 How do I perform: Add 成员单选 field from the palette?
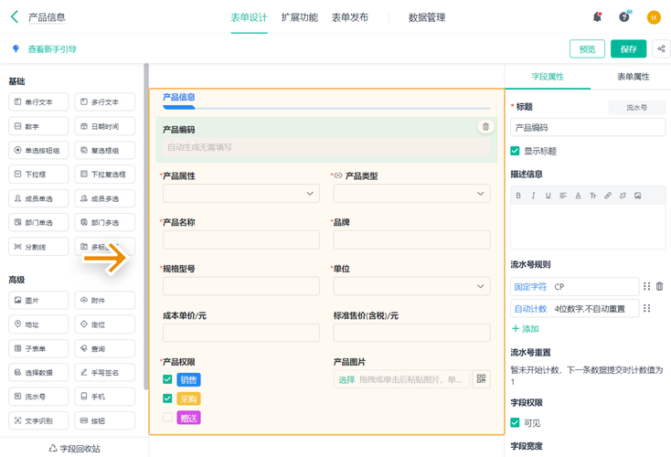(38, 198)
